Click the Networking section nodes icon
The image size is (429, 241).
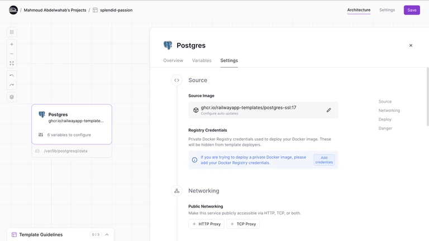177,191
